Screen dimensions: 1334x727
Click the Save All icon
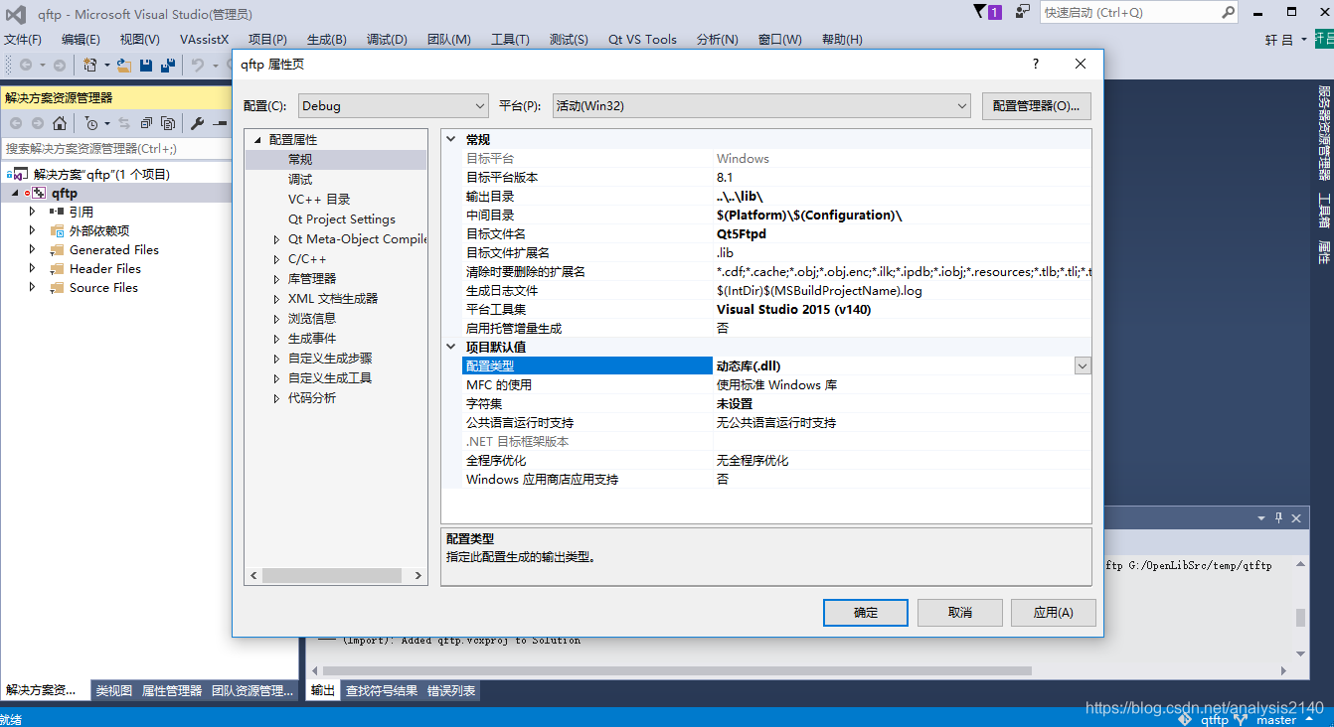pos(168,65)
